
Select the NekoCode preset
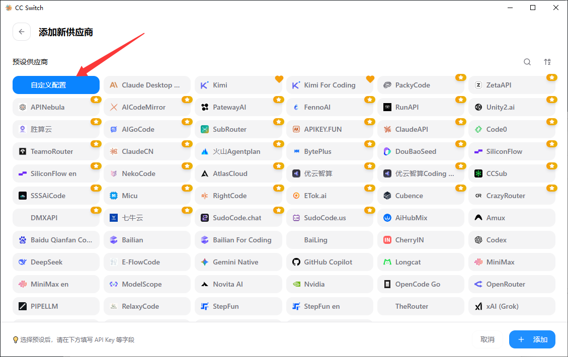(x=147, y=173)
